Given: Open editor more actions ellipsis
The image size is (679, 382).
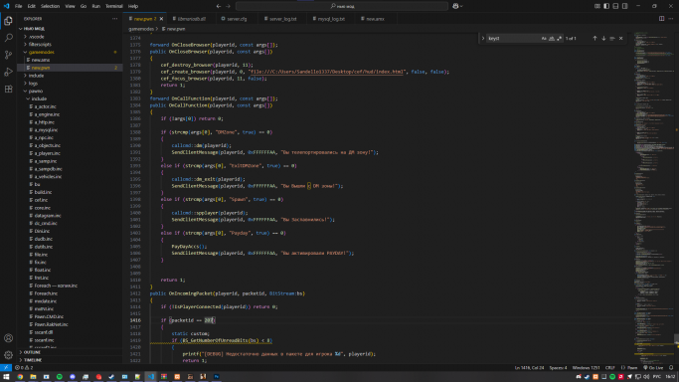Looking at the screenshot, I should [x=671, y=19].
